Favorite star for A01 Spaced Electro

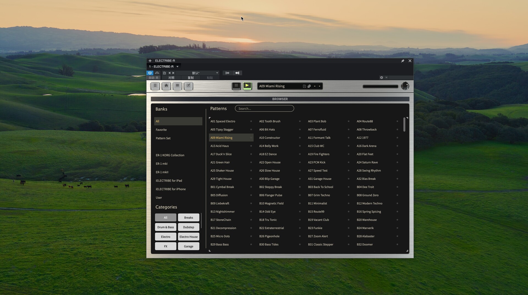[251, 121]
